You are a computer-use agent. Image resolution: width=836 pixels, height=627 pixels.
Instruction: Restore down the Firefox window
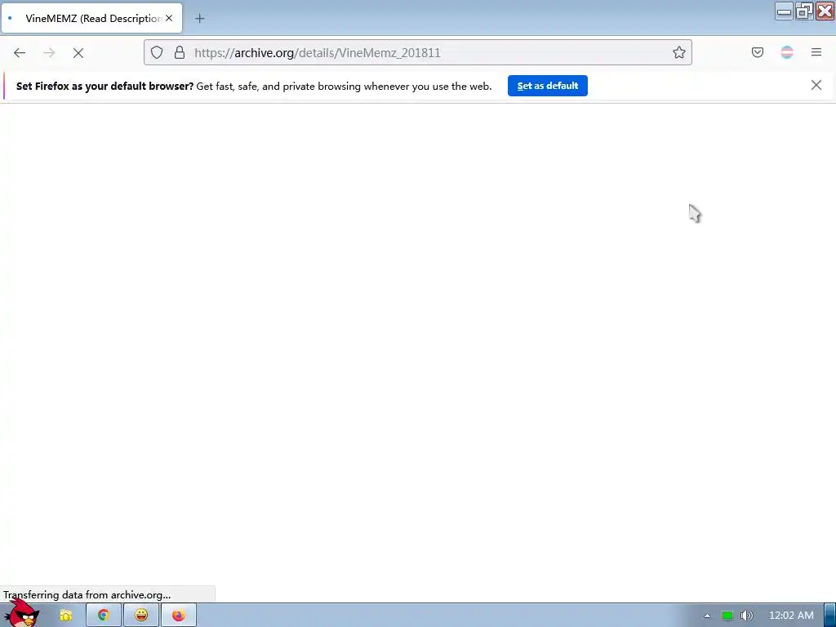804,11
